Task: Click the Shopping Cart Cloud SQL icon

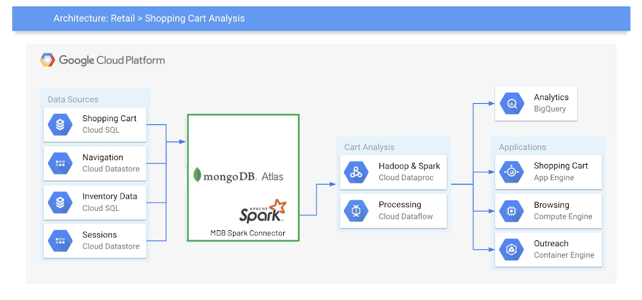Action: [60, 124]
